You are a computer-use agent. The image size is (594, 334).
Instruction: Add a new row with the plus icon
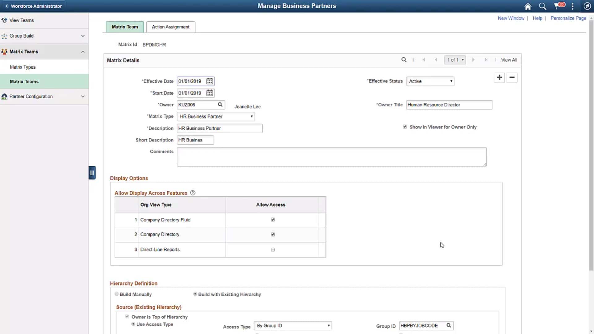click(x=499, y=78)
